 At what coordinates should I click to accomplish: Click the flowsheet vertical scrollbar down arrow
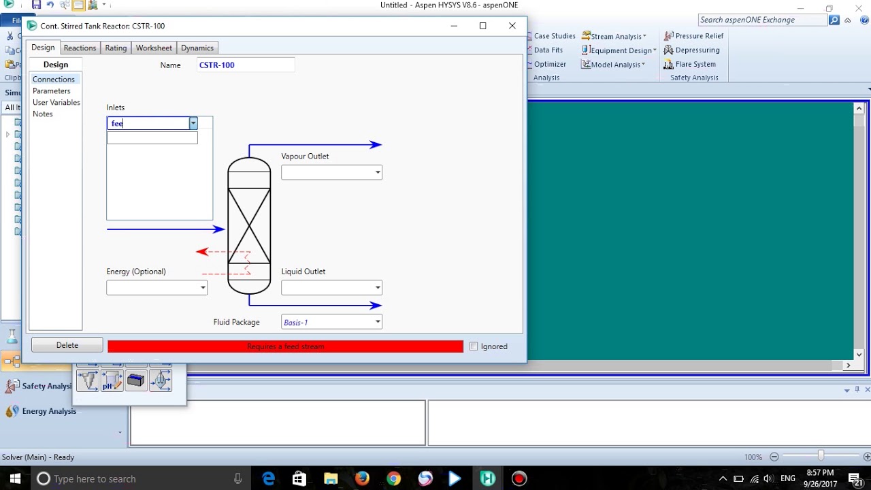(x=859, y=355)
